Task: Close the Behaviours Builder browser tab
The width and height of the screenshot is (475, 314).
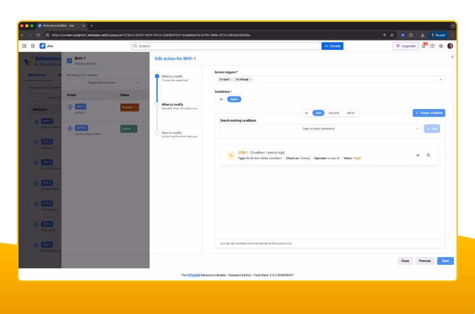Action: pyautogui.click(x=84, y=26)
